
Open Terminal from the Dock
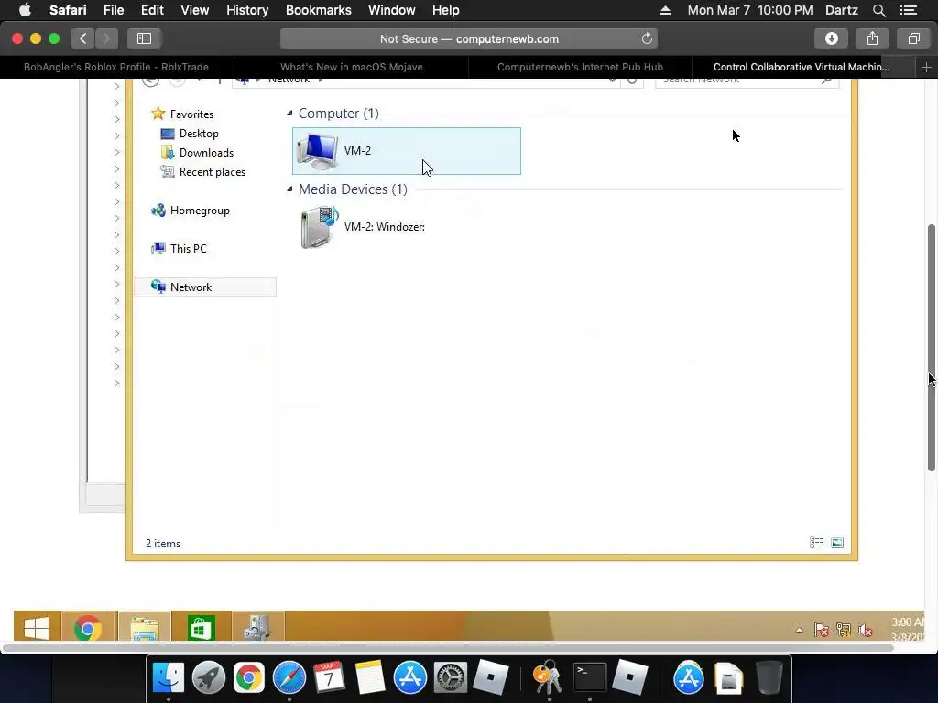click(x=589, y=677)
